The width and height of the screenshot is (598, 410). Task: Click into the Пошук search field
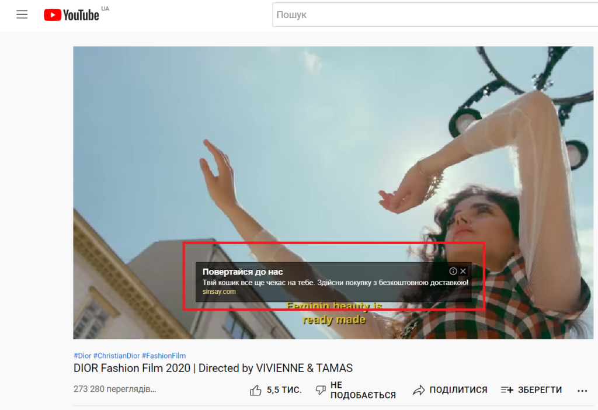434,15
